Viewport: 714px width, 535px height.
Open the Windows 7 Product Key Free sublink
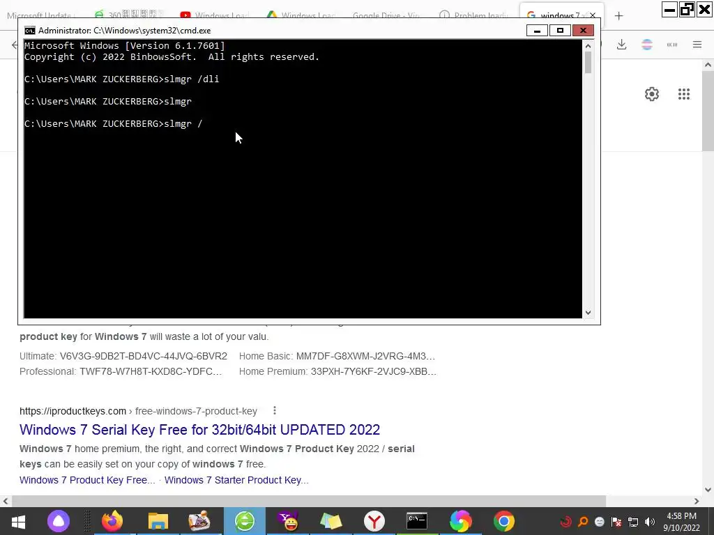87,481
